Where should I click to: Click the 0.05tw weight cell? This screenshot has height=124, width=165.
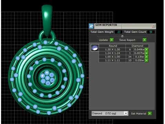point(139,60)
